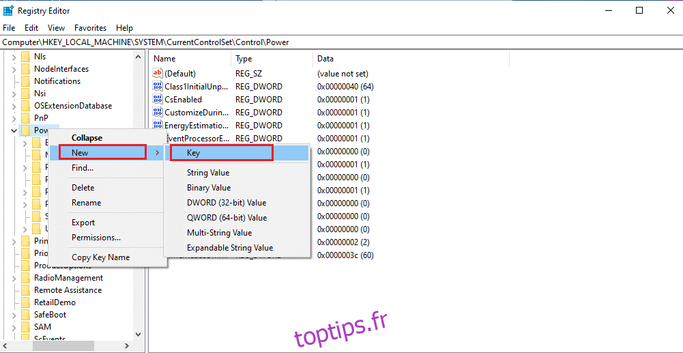Screen dimensions: 683x353
Task: Click the Registry Editor app icon in title bar
Action: click(x=8, y=10)
